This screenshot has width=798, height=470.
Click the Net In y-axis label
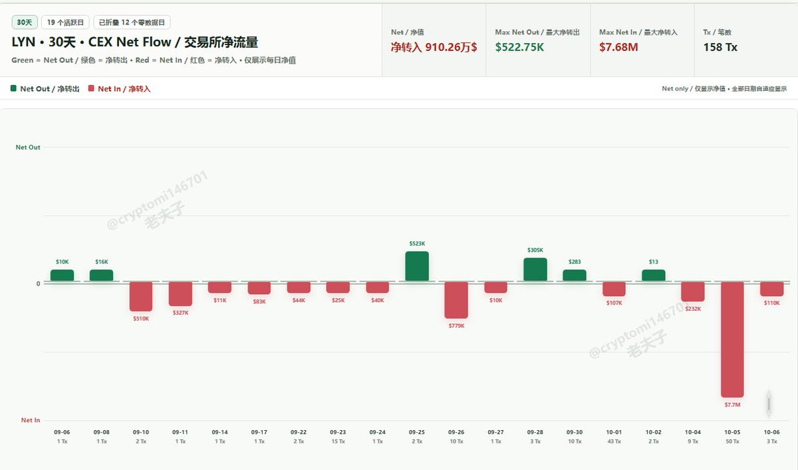click(x=31, y=420)
